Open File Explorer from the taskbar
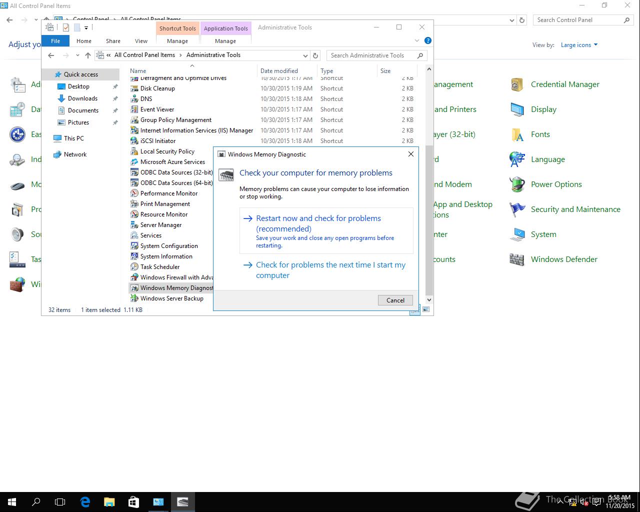This screenshot has height=512, width=640. tap(109, 502)
